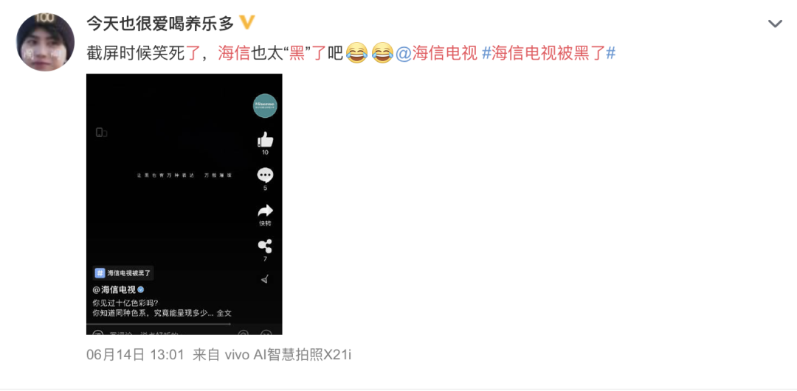Open the #海信电视被黑了# topic link
Screen dimensions: 797x391
click(549, 53)
